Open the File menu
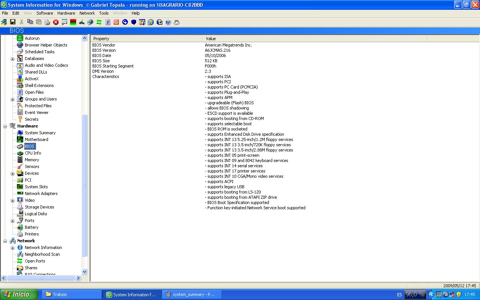Image resolution: width=480 pixels, height=300 pixels. tap(5, 13)
